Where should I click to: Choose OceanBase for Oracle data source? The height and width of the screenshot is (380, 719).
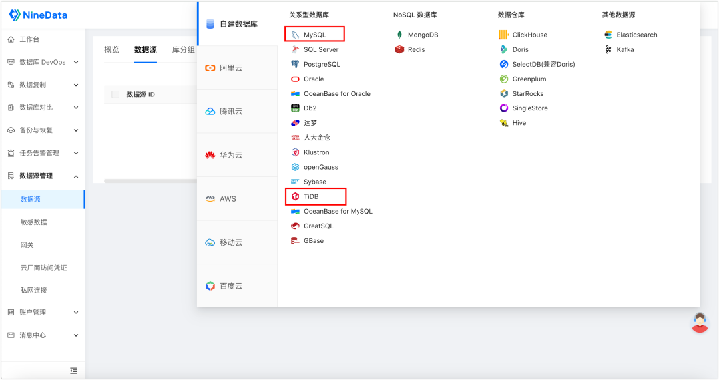(x=331, y=94)
